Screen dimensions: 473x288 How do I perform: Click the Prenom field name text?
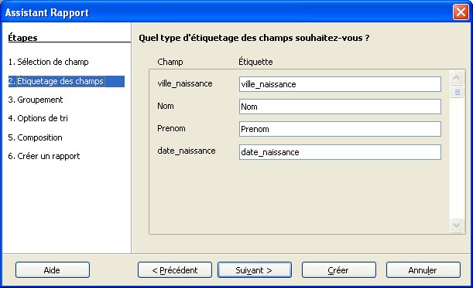click(171, 128)
